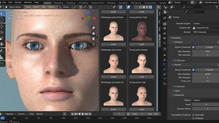Open the Scene properties icon
The height and width of the screenshot is (123, 219).
165,38
